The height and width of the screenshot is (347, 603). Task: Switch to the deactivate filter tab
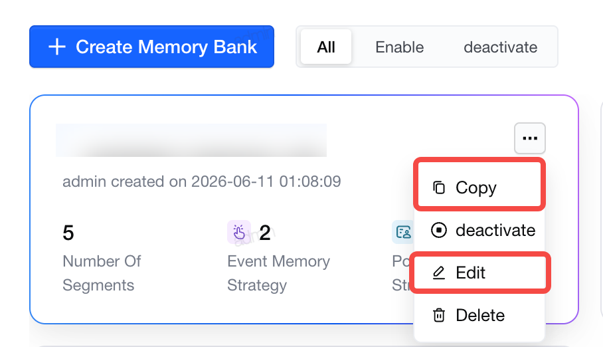tap(500, 47)
